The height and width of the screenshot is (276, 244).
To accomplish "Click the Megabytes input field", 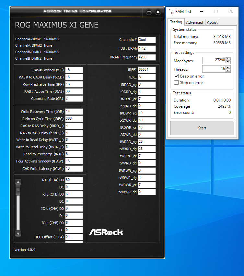I will click(x=214, y=60).
